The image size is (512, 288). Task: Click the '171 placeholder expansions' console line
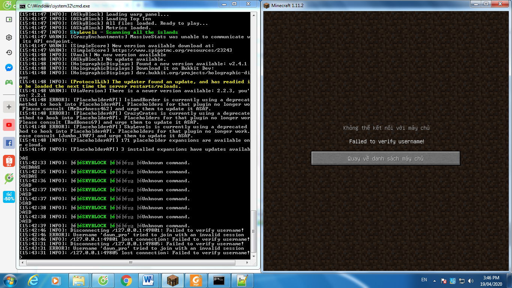[135, 142]
